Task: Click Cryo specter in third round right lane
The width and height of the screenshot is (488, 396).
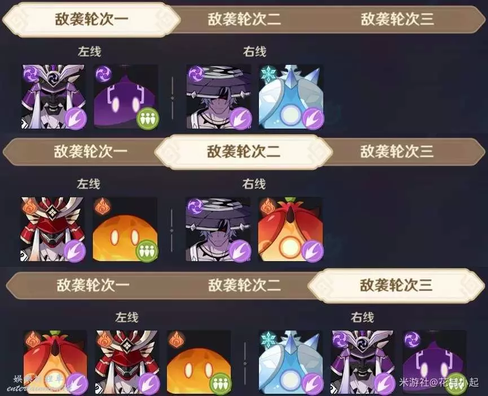Action: (x=291, y=362)
